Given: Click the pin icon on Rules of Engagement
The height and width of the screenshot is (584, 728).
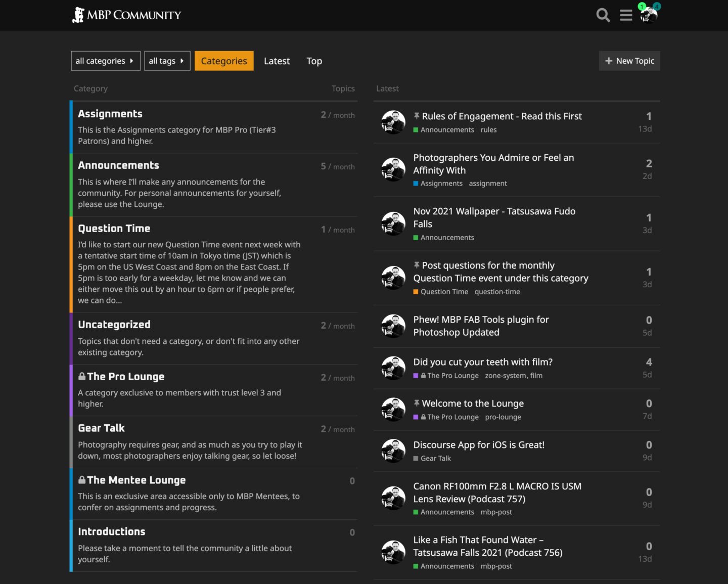Looking at the screenshot, I should point(417,116).
